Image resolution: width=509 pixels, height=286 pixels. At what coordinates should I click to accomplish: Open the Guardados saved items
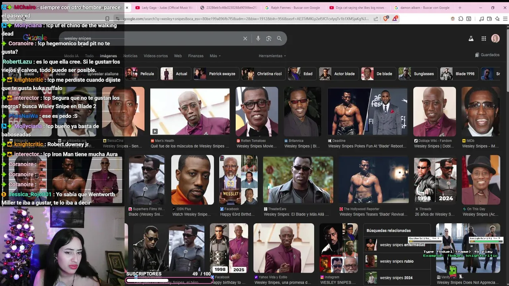[x=487, y=55]
